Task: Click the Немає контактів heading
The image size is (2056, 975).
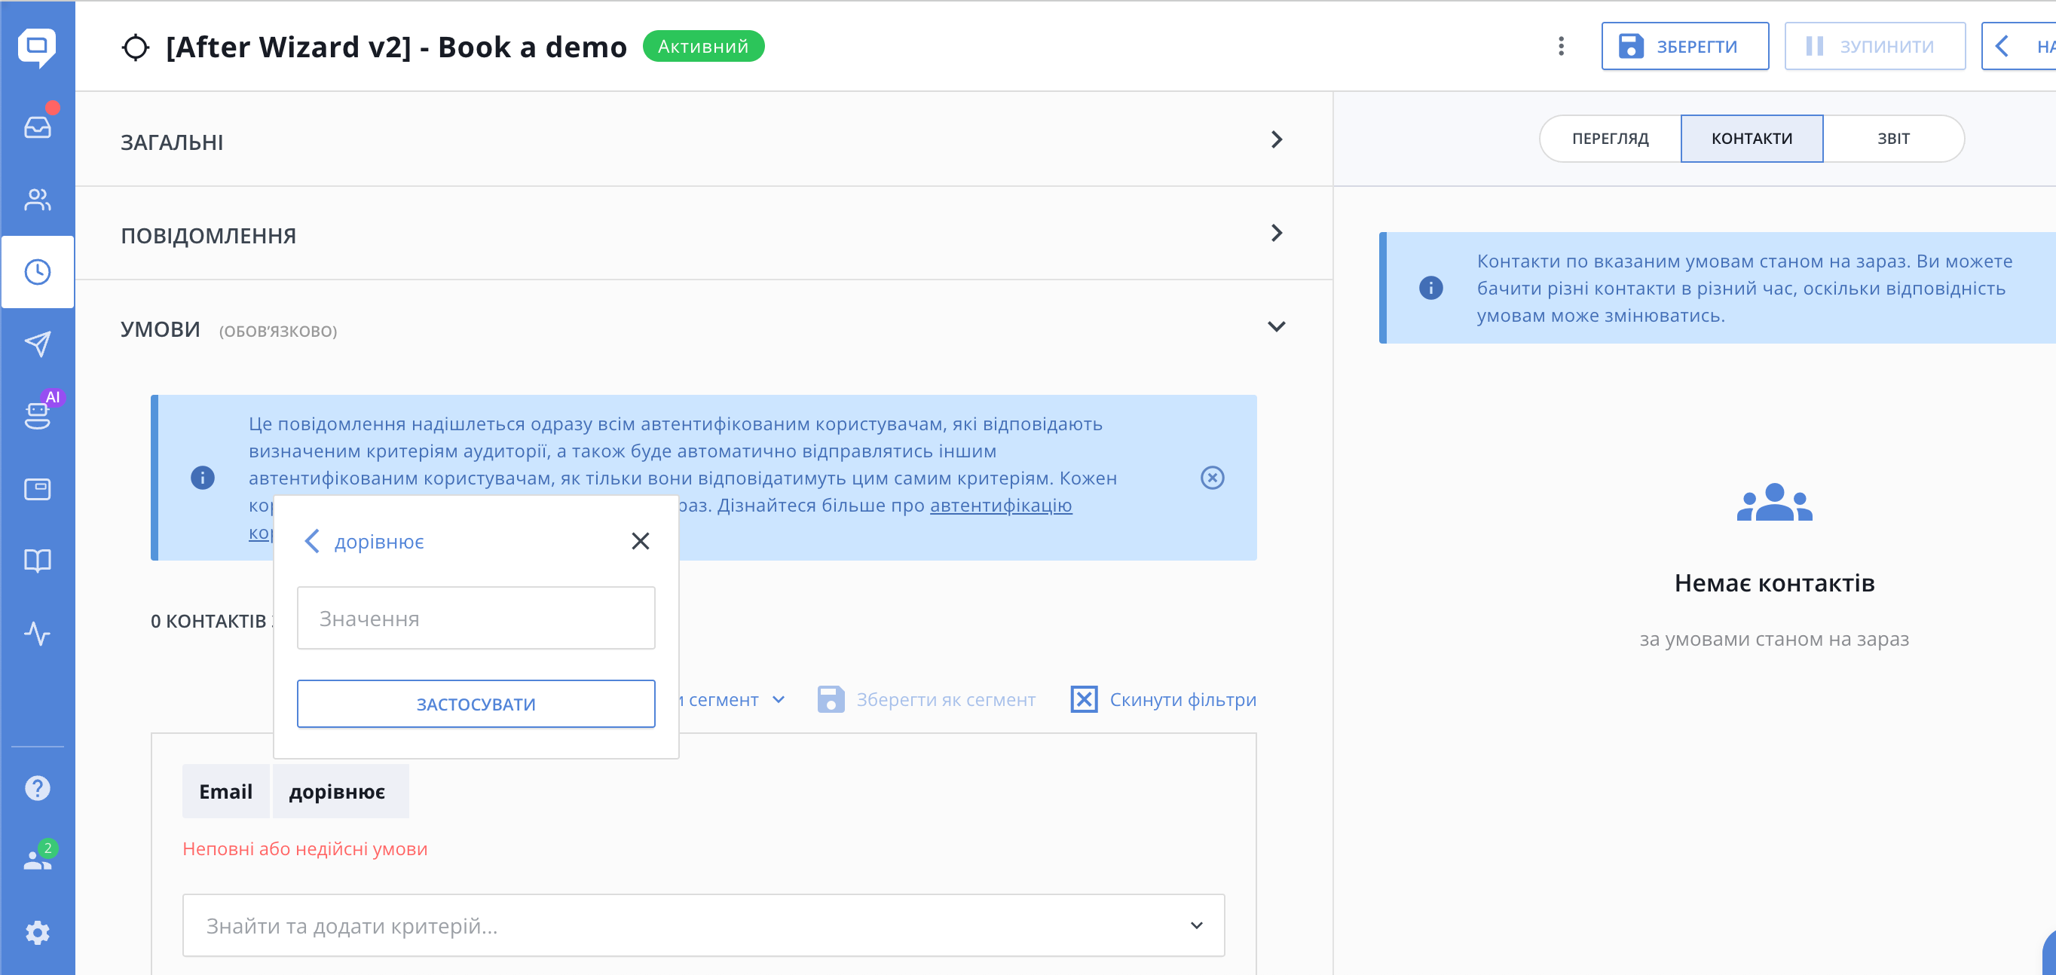Action: [x=1773, y=583]
